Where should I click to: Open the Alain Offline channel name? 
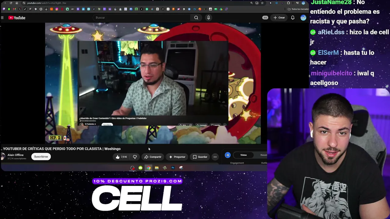pos(16,155)
